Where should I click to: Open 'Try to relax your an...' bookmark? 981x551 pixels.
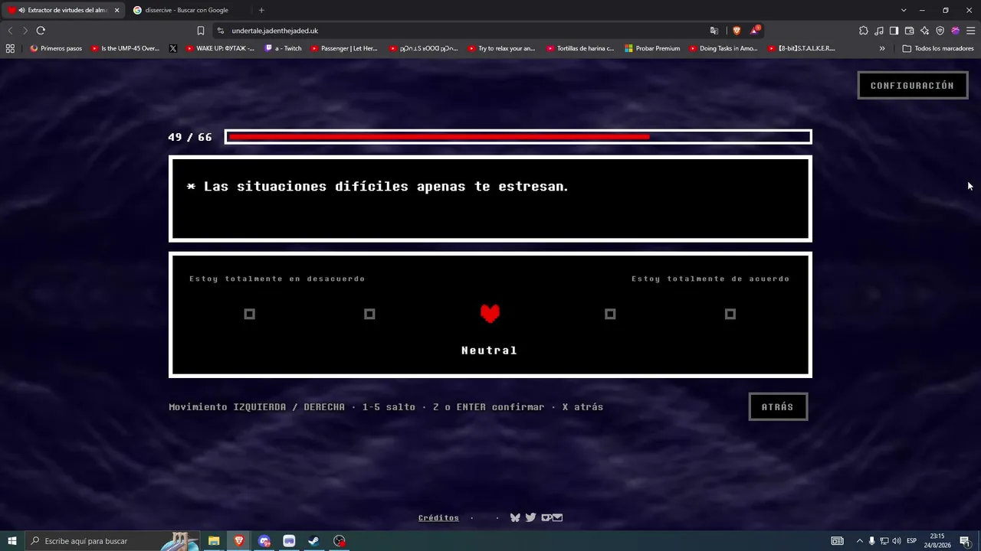click(501, 48)
